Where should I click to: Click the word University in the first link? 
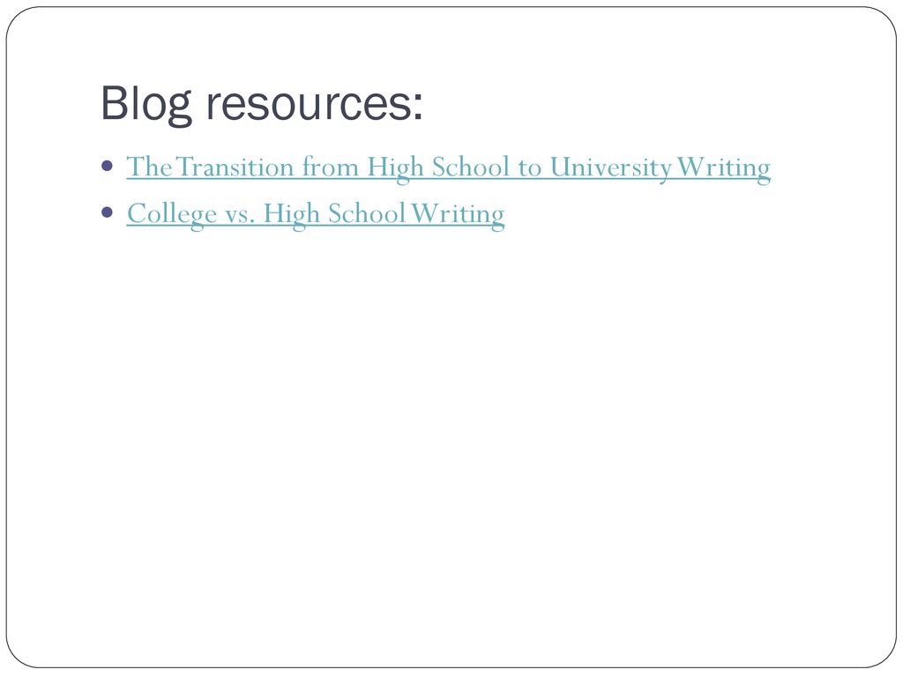pyautogui.click(x=611, y=167)
